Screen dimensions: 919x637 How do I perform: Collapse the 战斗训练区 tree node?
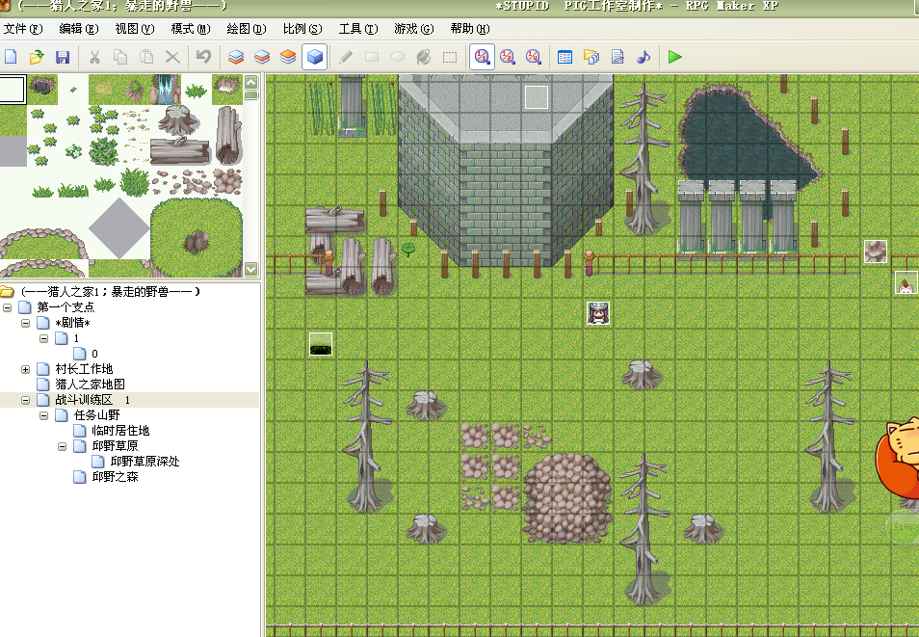click(x=25, y=400)
